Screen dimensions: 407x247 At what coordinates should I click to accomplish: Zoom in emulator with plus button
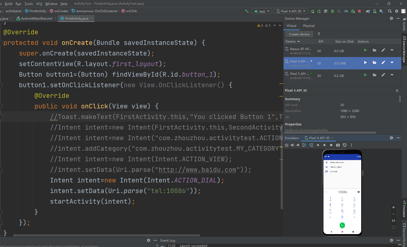(x=393, y=207)
